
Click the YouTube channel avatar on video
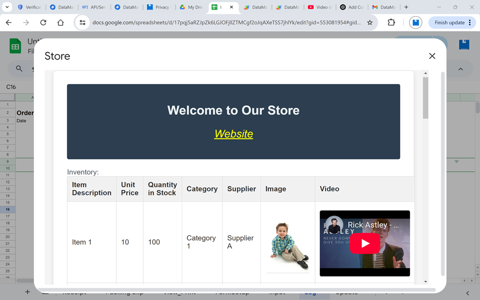(334, 225)
